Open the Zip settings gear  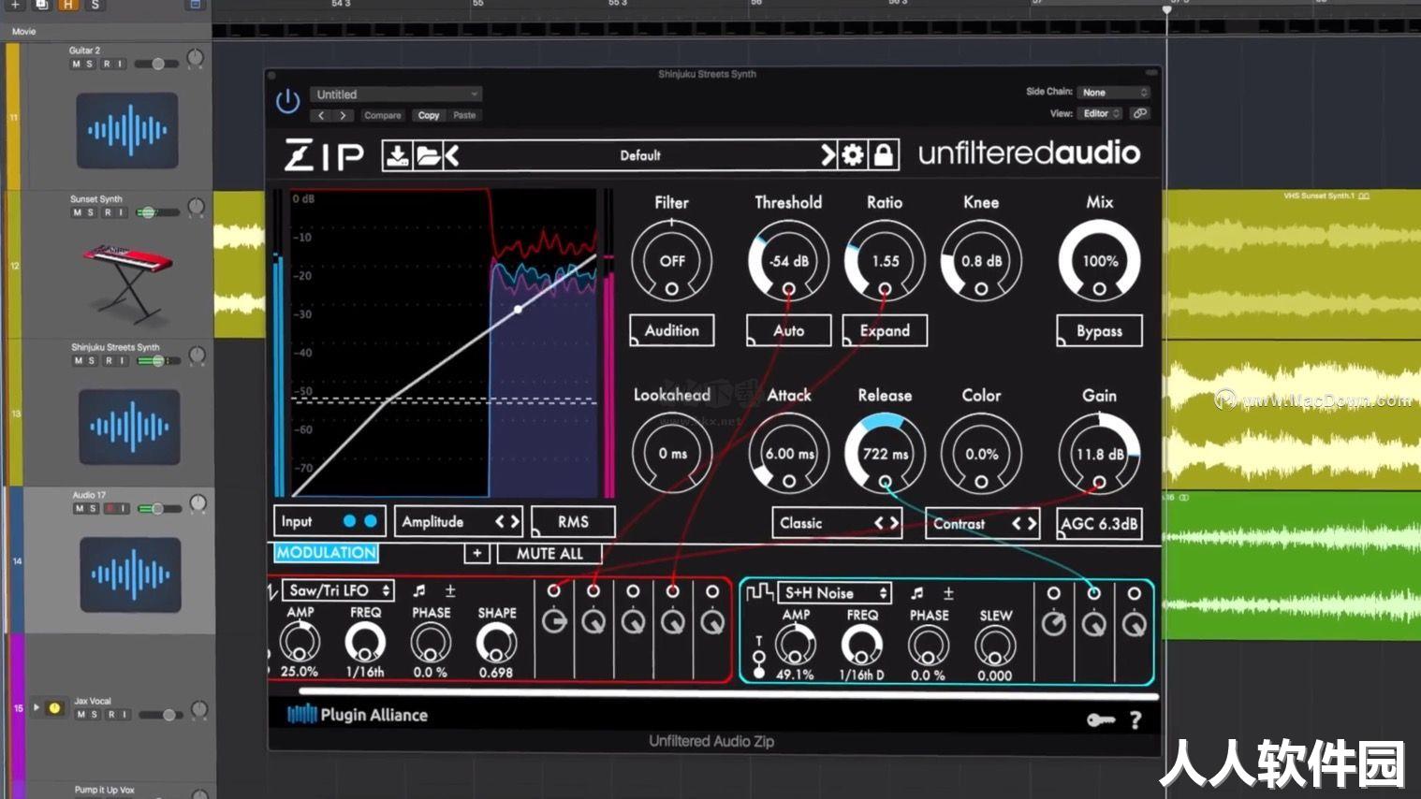[853, 155]
